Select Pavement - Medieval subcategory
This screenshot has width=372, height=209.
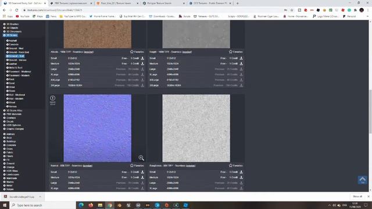click(20, 71)
